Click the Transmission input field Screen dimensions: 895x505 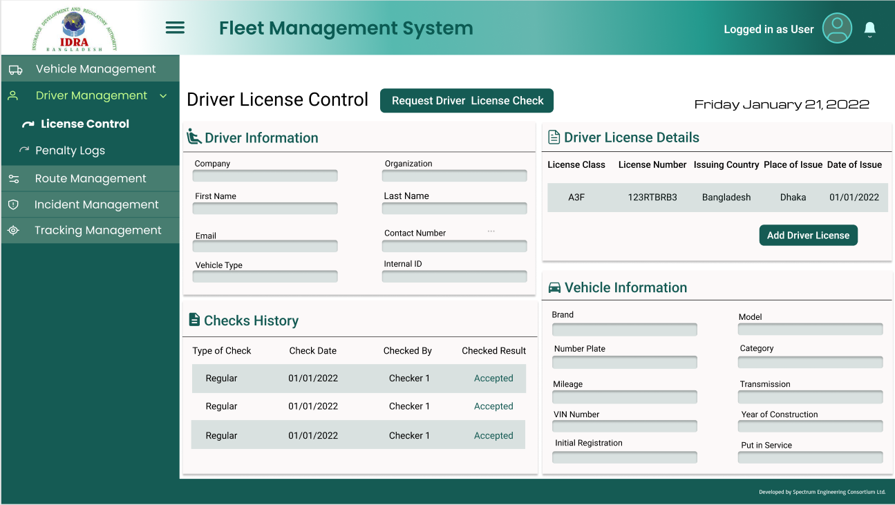[x=811, y=397]
